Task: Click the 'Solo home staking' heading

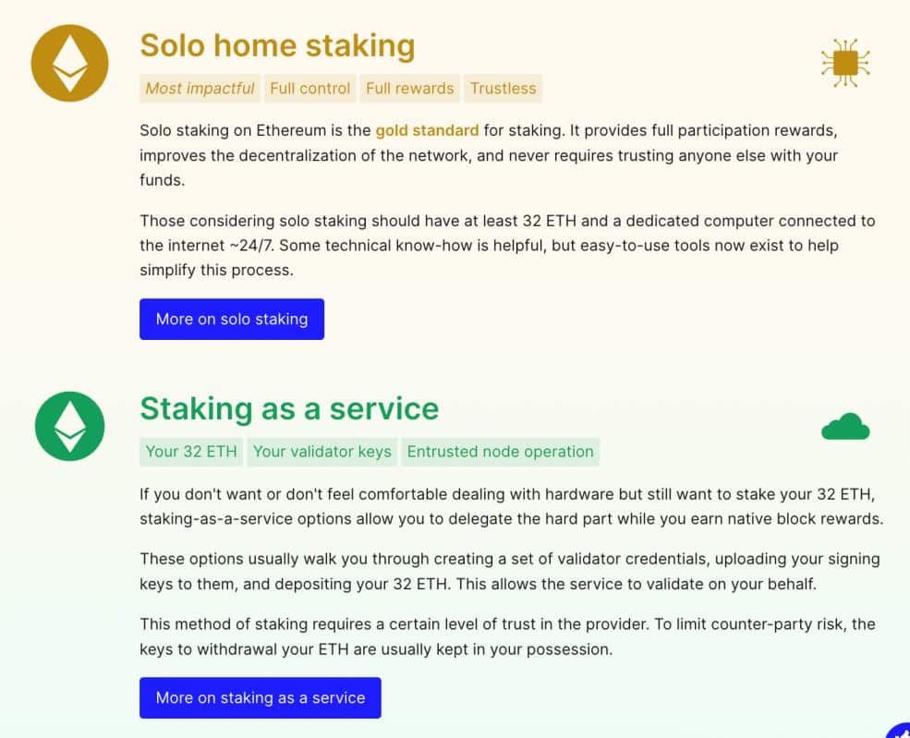Action: [277, 45]
